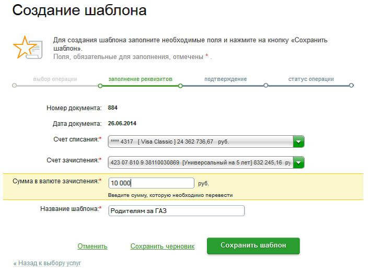The width and height of the screenshot is (370, 271).
Task: Select the 'выбор операции' step label
Action: click(x=55, y=79)
